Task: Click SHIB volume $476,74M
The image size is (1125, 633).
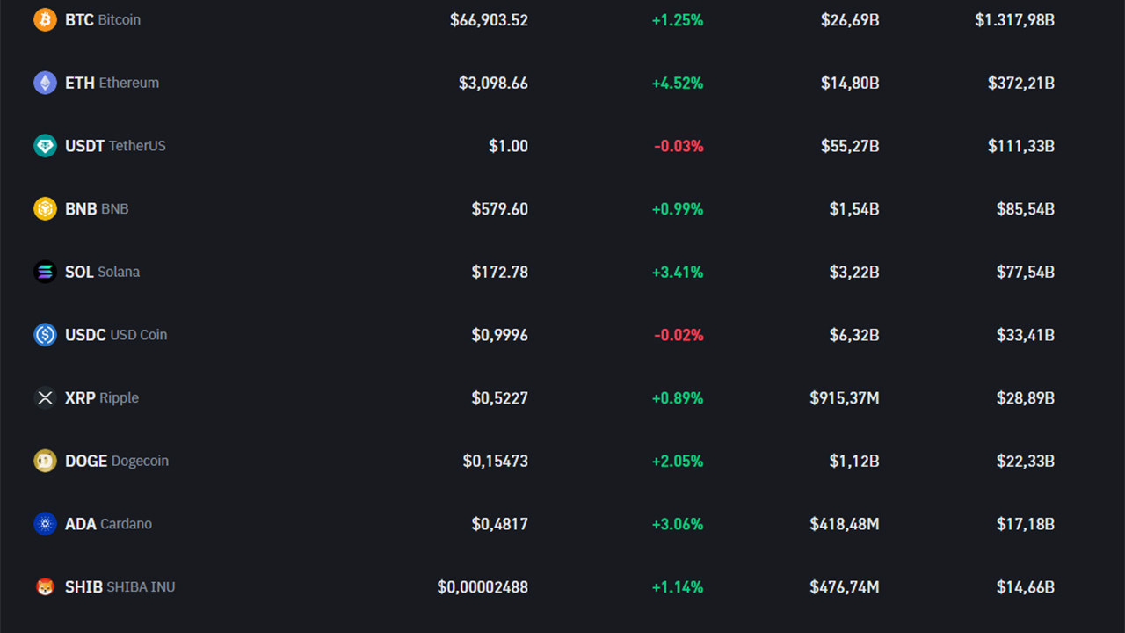Action: coord(845,586)
